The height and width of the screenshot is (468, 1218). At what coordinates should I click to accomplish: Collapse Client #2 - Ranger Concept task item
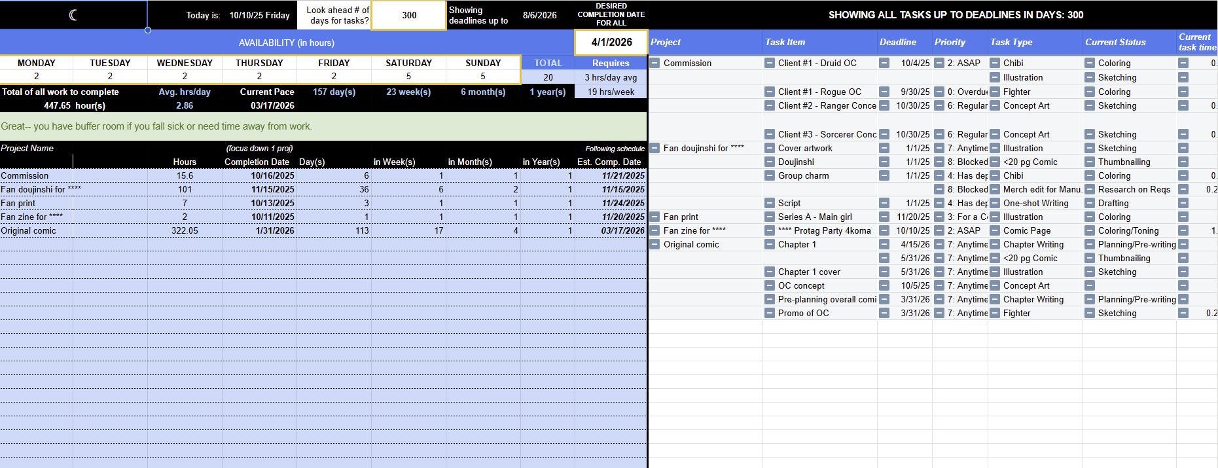pyautogui.click(x=770, y=106)
